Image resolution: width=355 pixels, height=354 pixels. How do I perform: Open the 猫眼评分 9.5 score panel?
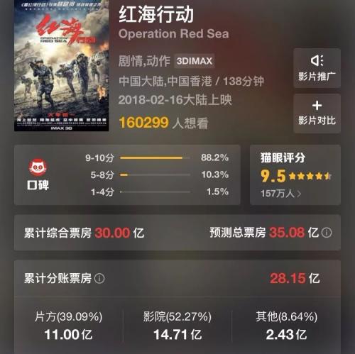click(295, 175)
